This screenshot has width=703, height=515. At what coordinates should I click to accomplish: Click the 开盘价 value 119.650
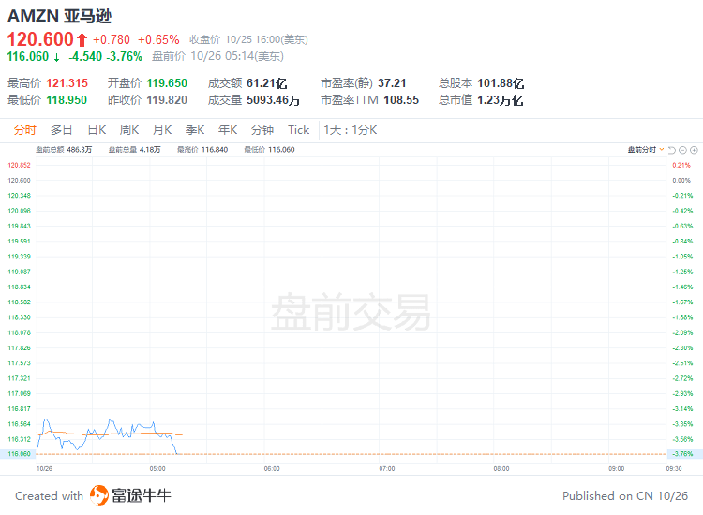[167, 83]
